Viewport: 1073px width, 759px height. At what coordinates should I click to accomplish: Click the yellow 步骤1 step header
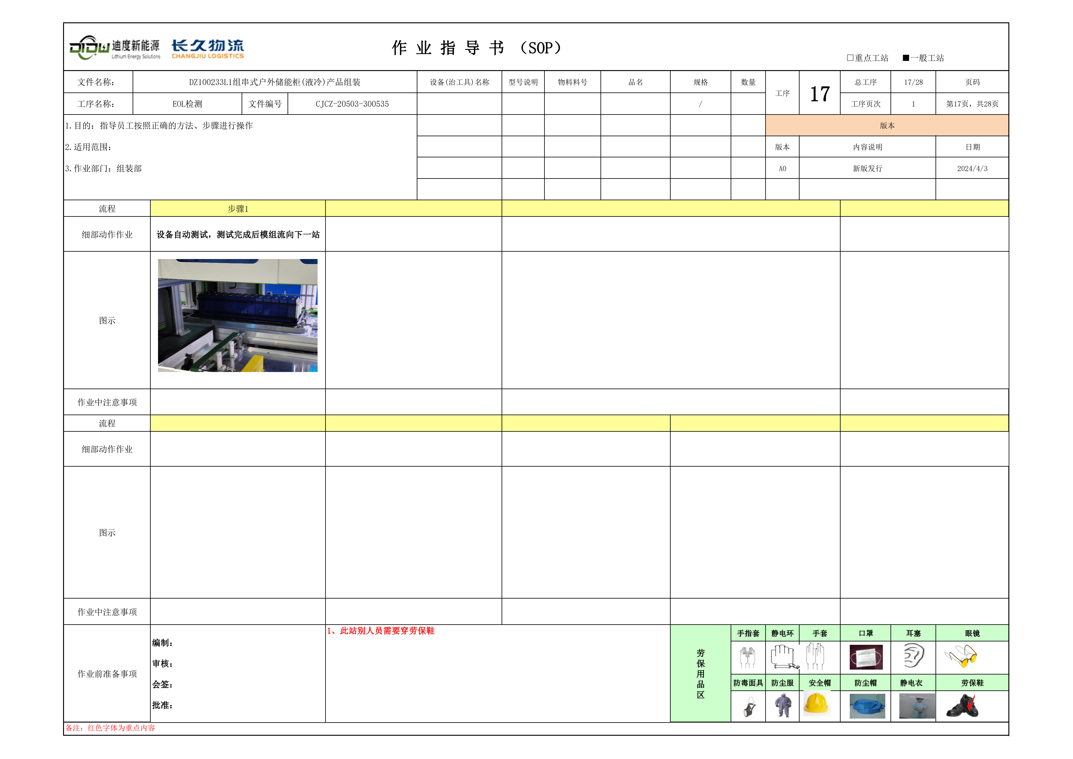coord(237,209)
